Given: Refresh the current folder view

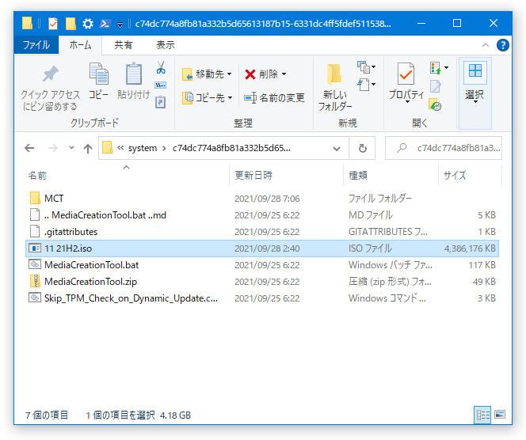Looking at the screenshot, I should pyautogui.click(x=362, y=148).
